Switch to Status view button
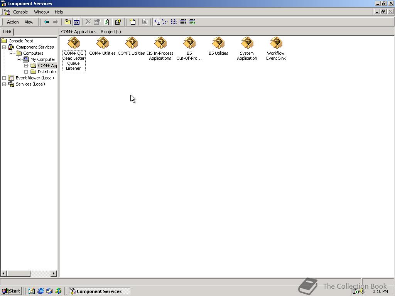This screenshot has height=296, width=395. [192, 22]
